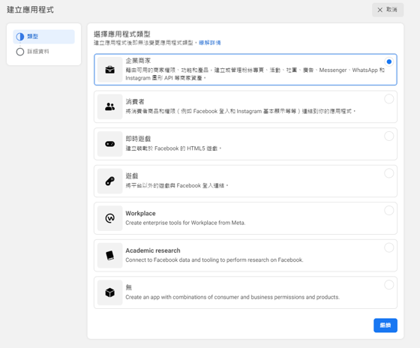This screenshot has height=348, width=420.
Task: Click the 即時遊戲 title text
Action: pos(138,139)
